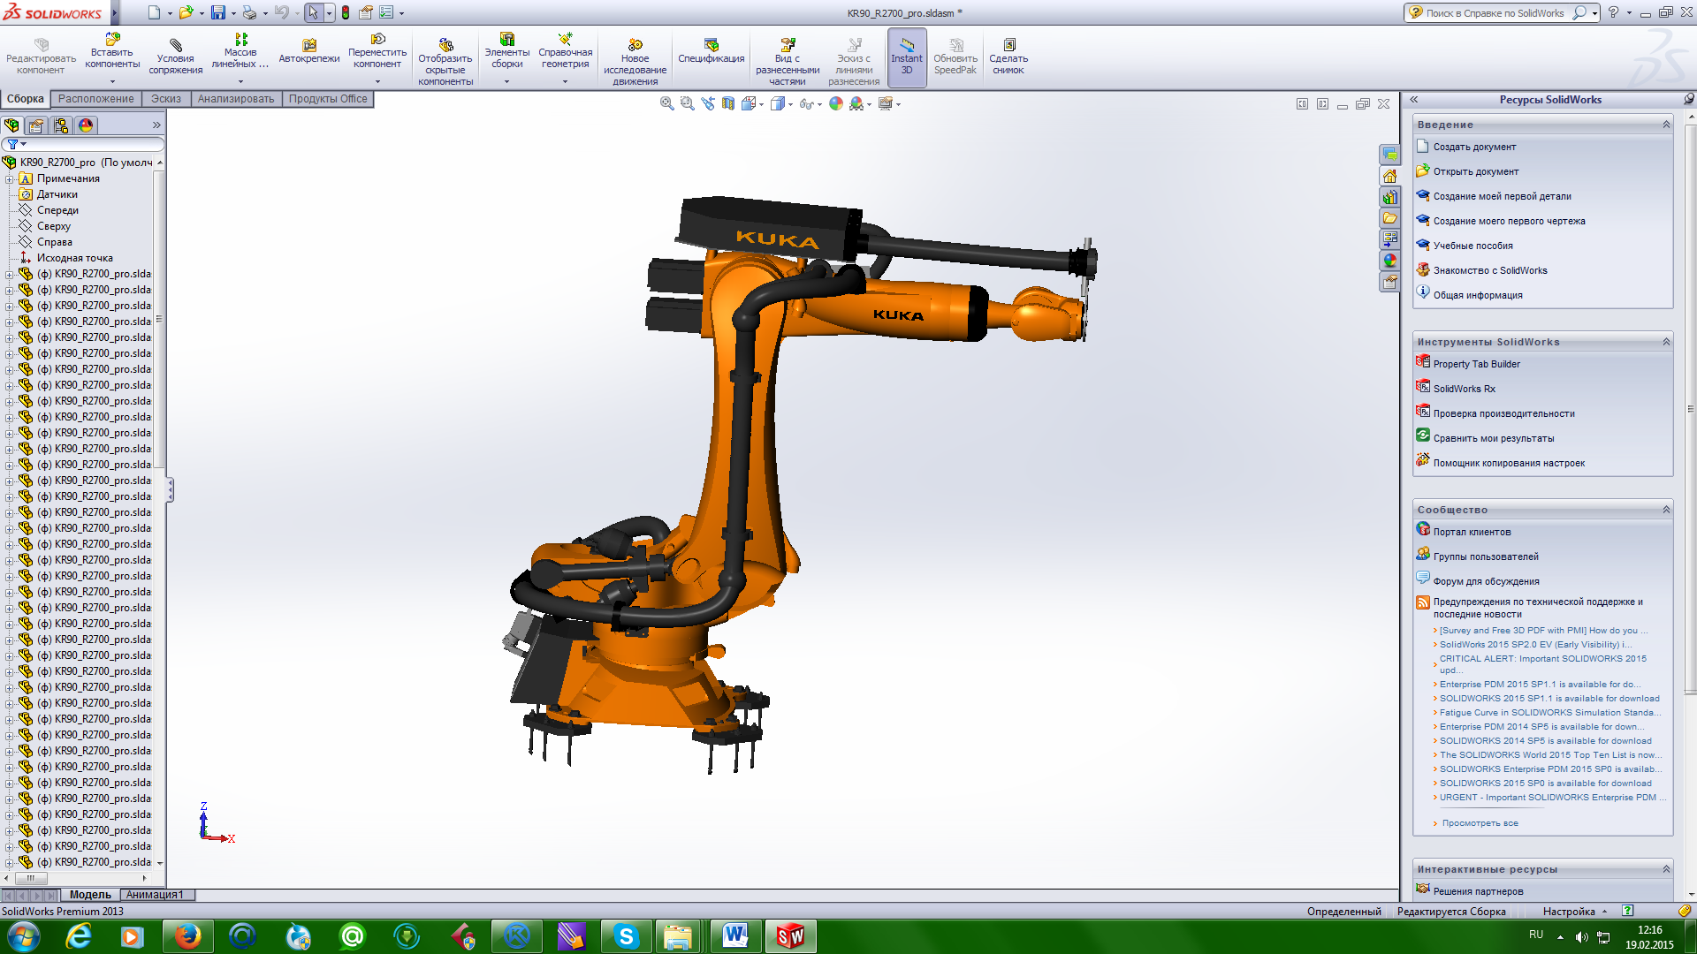Open ConfigurationManager tab in left panel
The height and width of the screenshot is (954, 1697).
coord(61,125)
